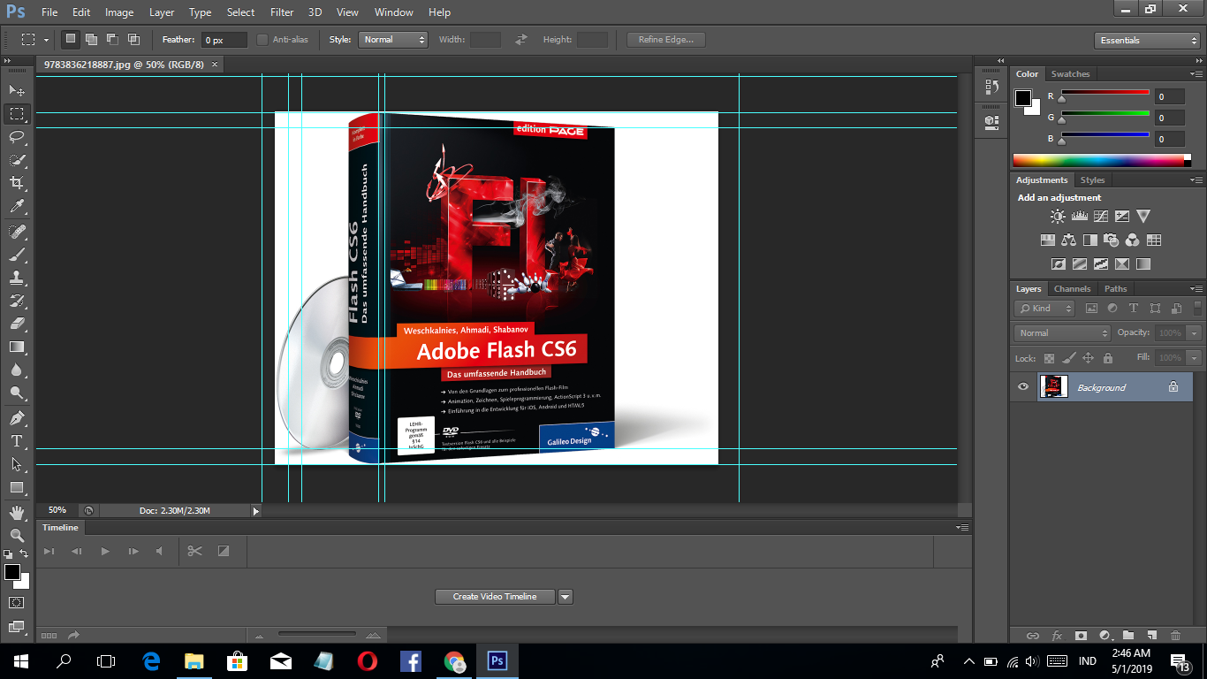Viewport: 1207px width, 679px height.
Task: Select the Path Selection tool
Action: point(17,464)
